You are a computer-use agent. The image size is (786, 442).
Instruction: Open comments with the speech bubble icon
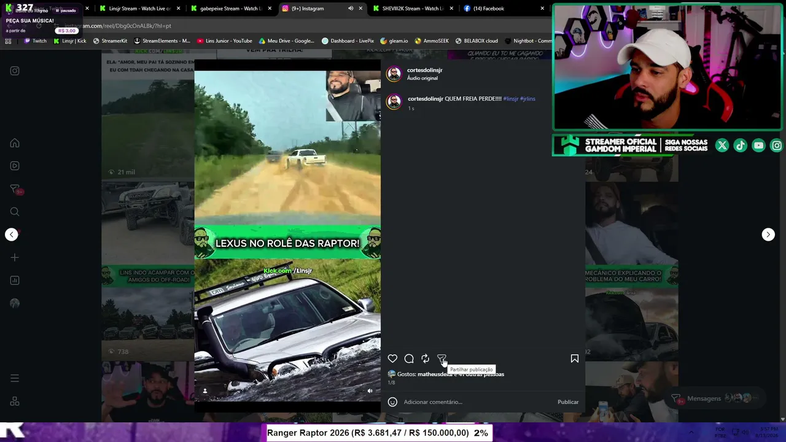click(409, 359)
